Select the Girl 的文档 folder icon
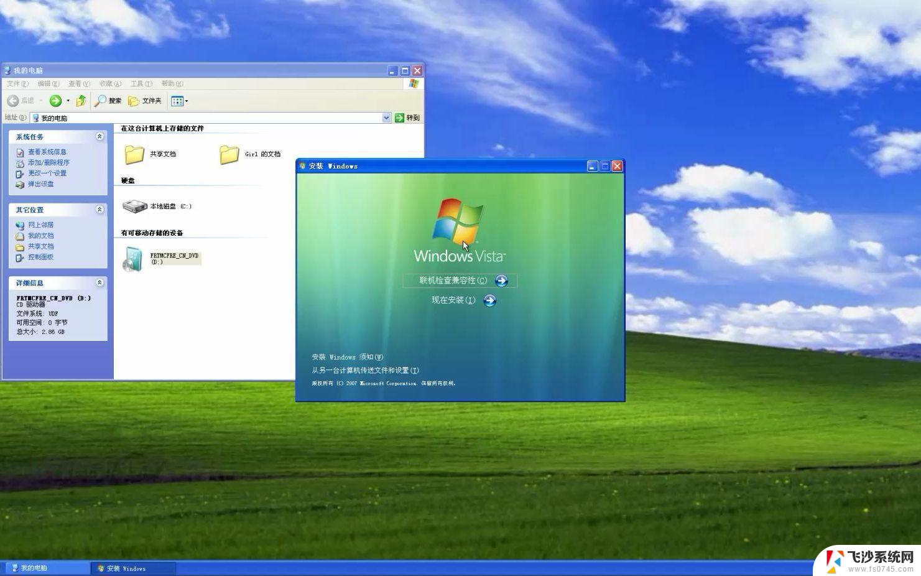This screenshot has height=576, width=921. (229, 154)
